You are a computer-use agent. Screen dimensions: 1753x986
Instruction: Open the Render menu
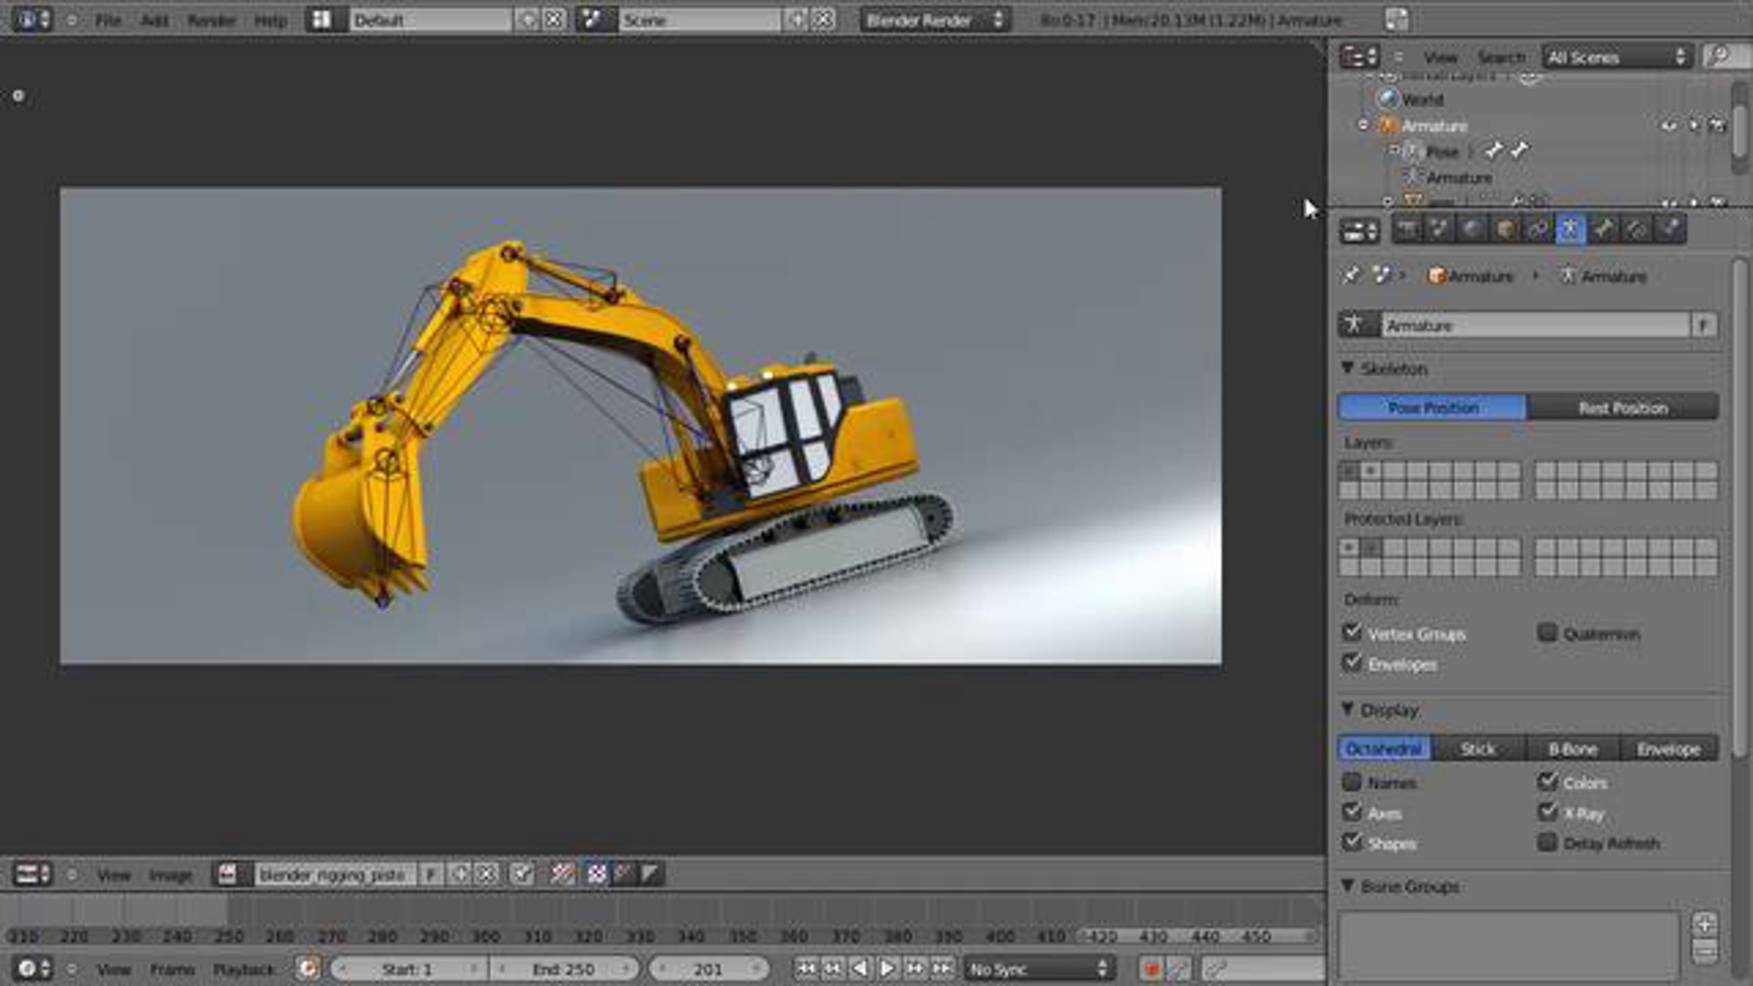[x=210, y=20]
